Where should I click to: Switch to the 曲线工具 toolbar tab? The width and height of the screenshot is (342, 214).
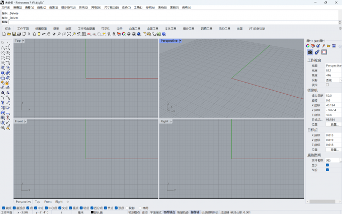point(135,29)
